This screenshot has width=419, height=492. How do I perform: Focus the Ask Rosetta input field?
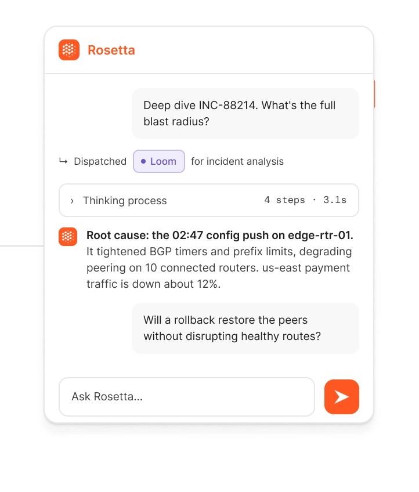tap(187, 397)
